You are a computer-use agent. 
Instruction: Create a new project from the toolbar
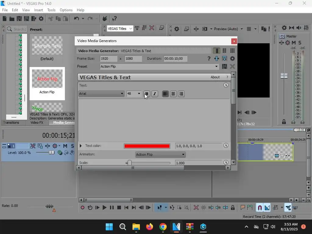(5, 19)
